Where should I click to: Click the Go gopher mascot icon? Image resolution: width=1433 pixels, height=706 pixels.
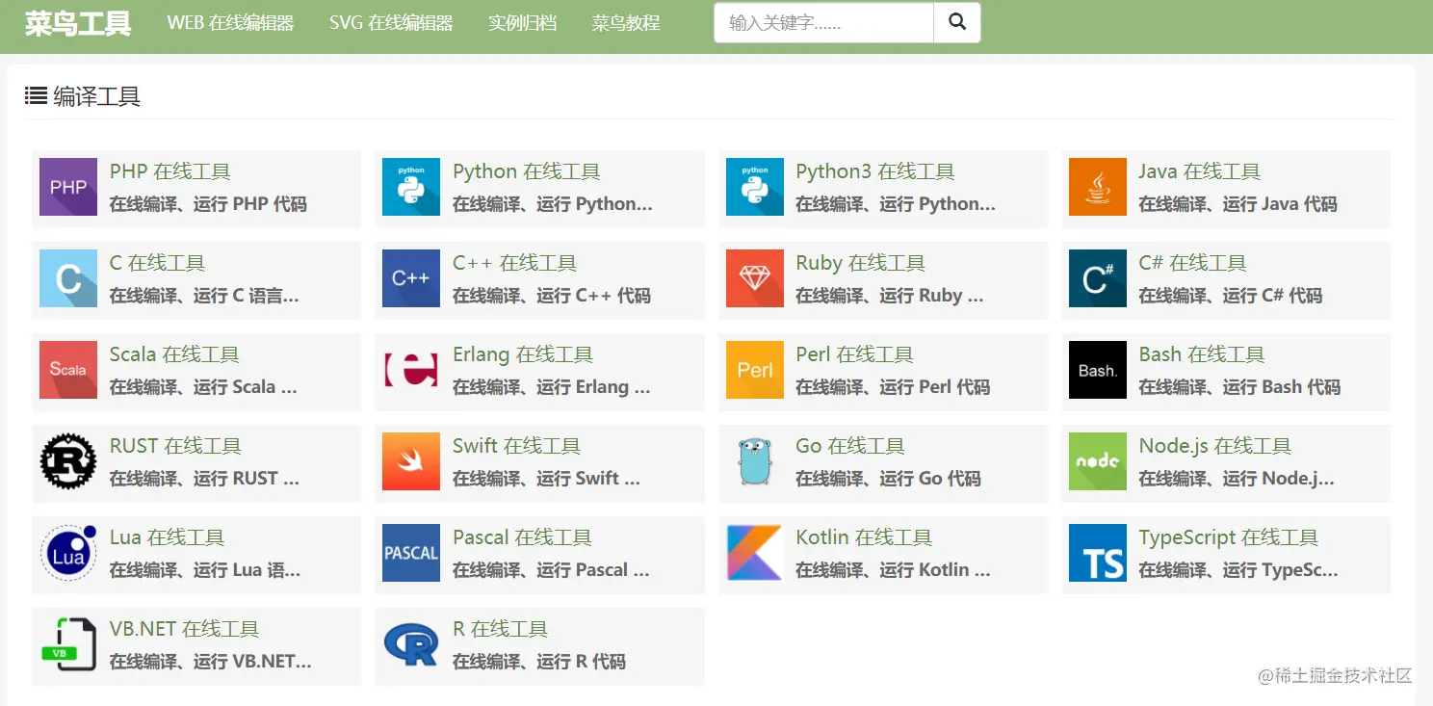(755, 461)
